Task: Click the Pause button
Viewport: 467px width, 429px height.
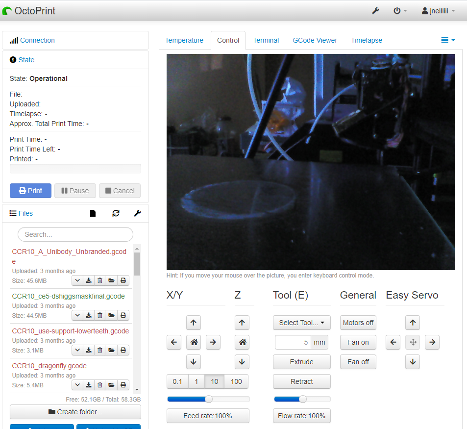Action: pos(75,191)
